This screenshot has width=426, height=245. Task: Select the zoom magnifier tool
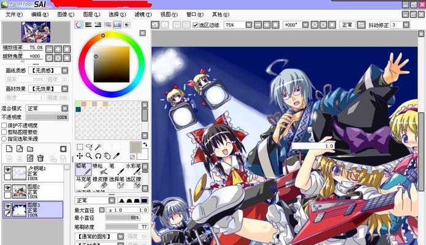pos(89,156)
